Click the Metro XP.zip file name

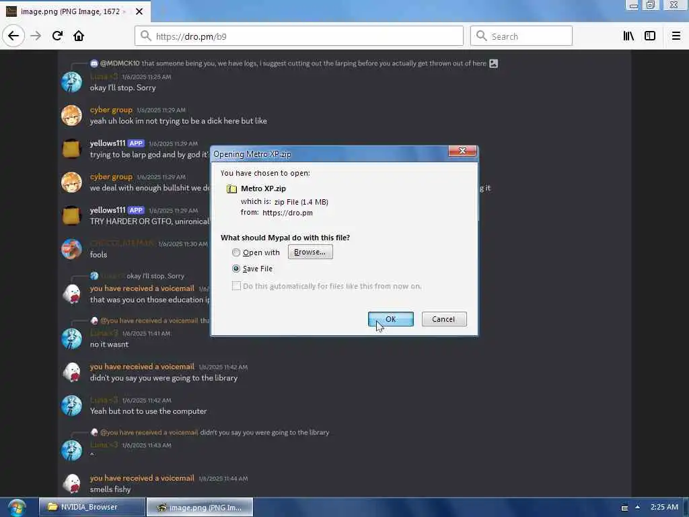(x=263, y=188)
